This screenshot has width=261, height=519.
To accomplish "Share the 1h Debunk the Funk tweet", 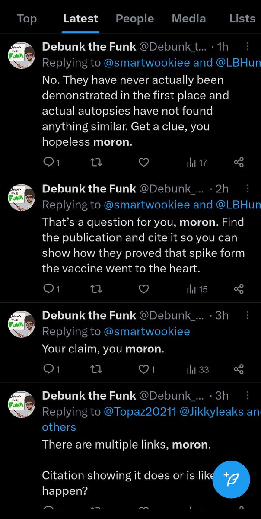I will pos(239,163).
